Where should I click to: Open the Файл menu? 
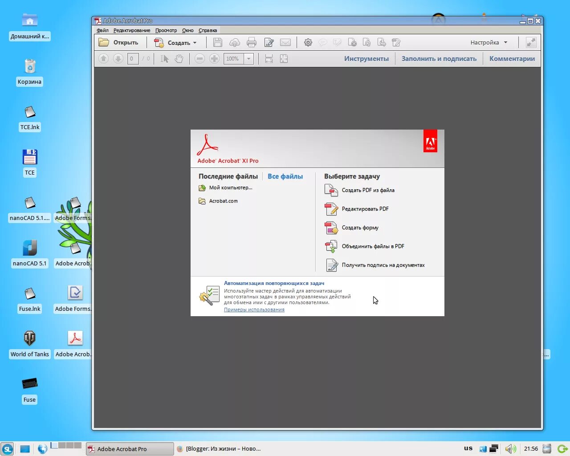[x=102, y=30]
